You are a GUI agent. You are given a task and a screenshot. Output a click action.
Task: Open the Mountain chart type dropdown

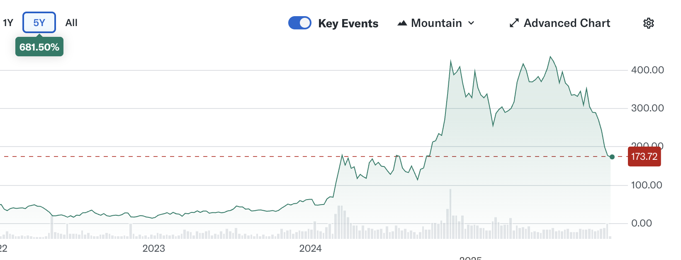tap(436, 23)
